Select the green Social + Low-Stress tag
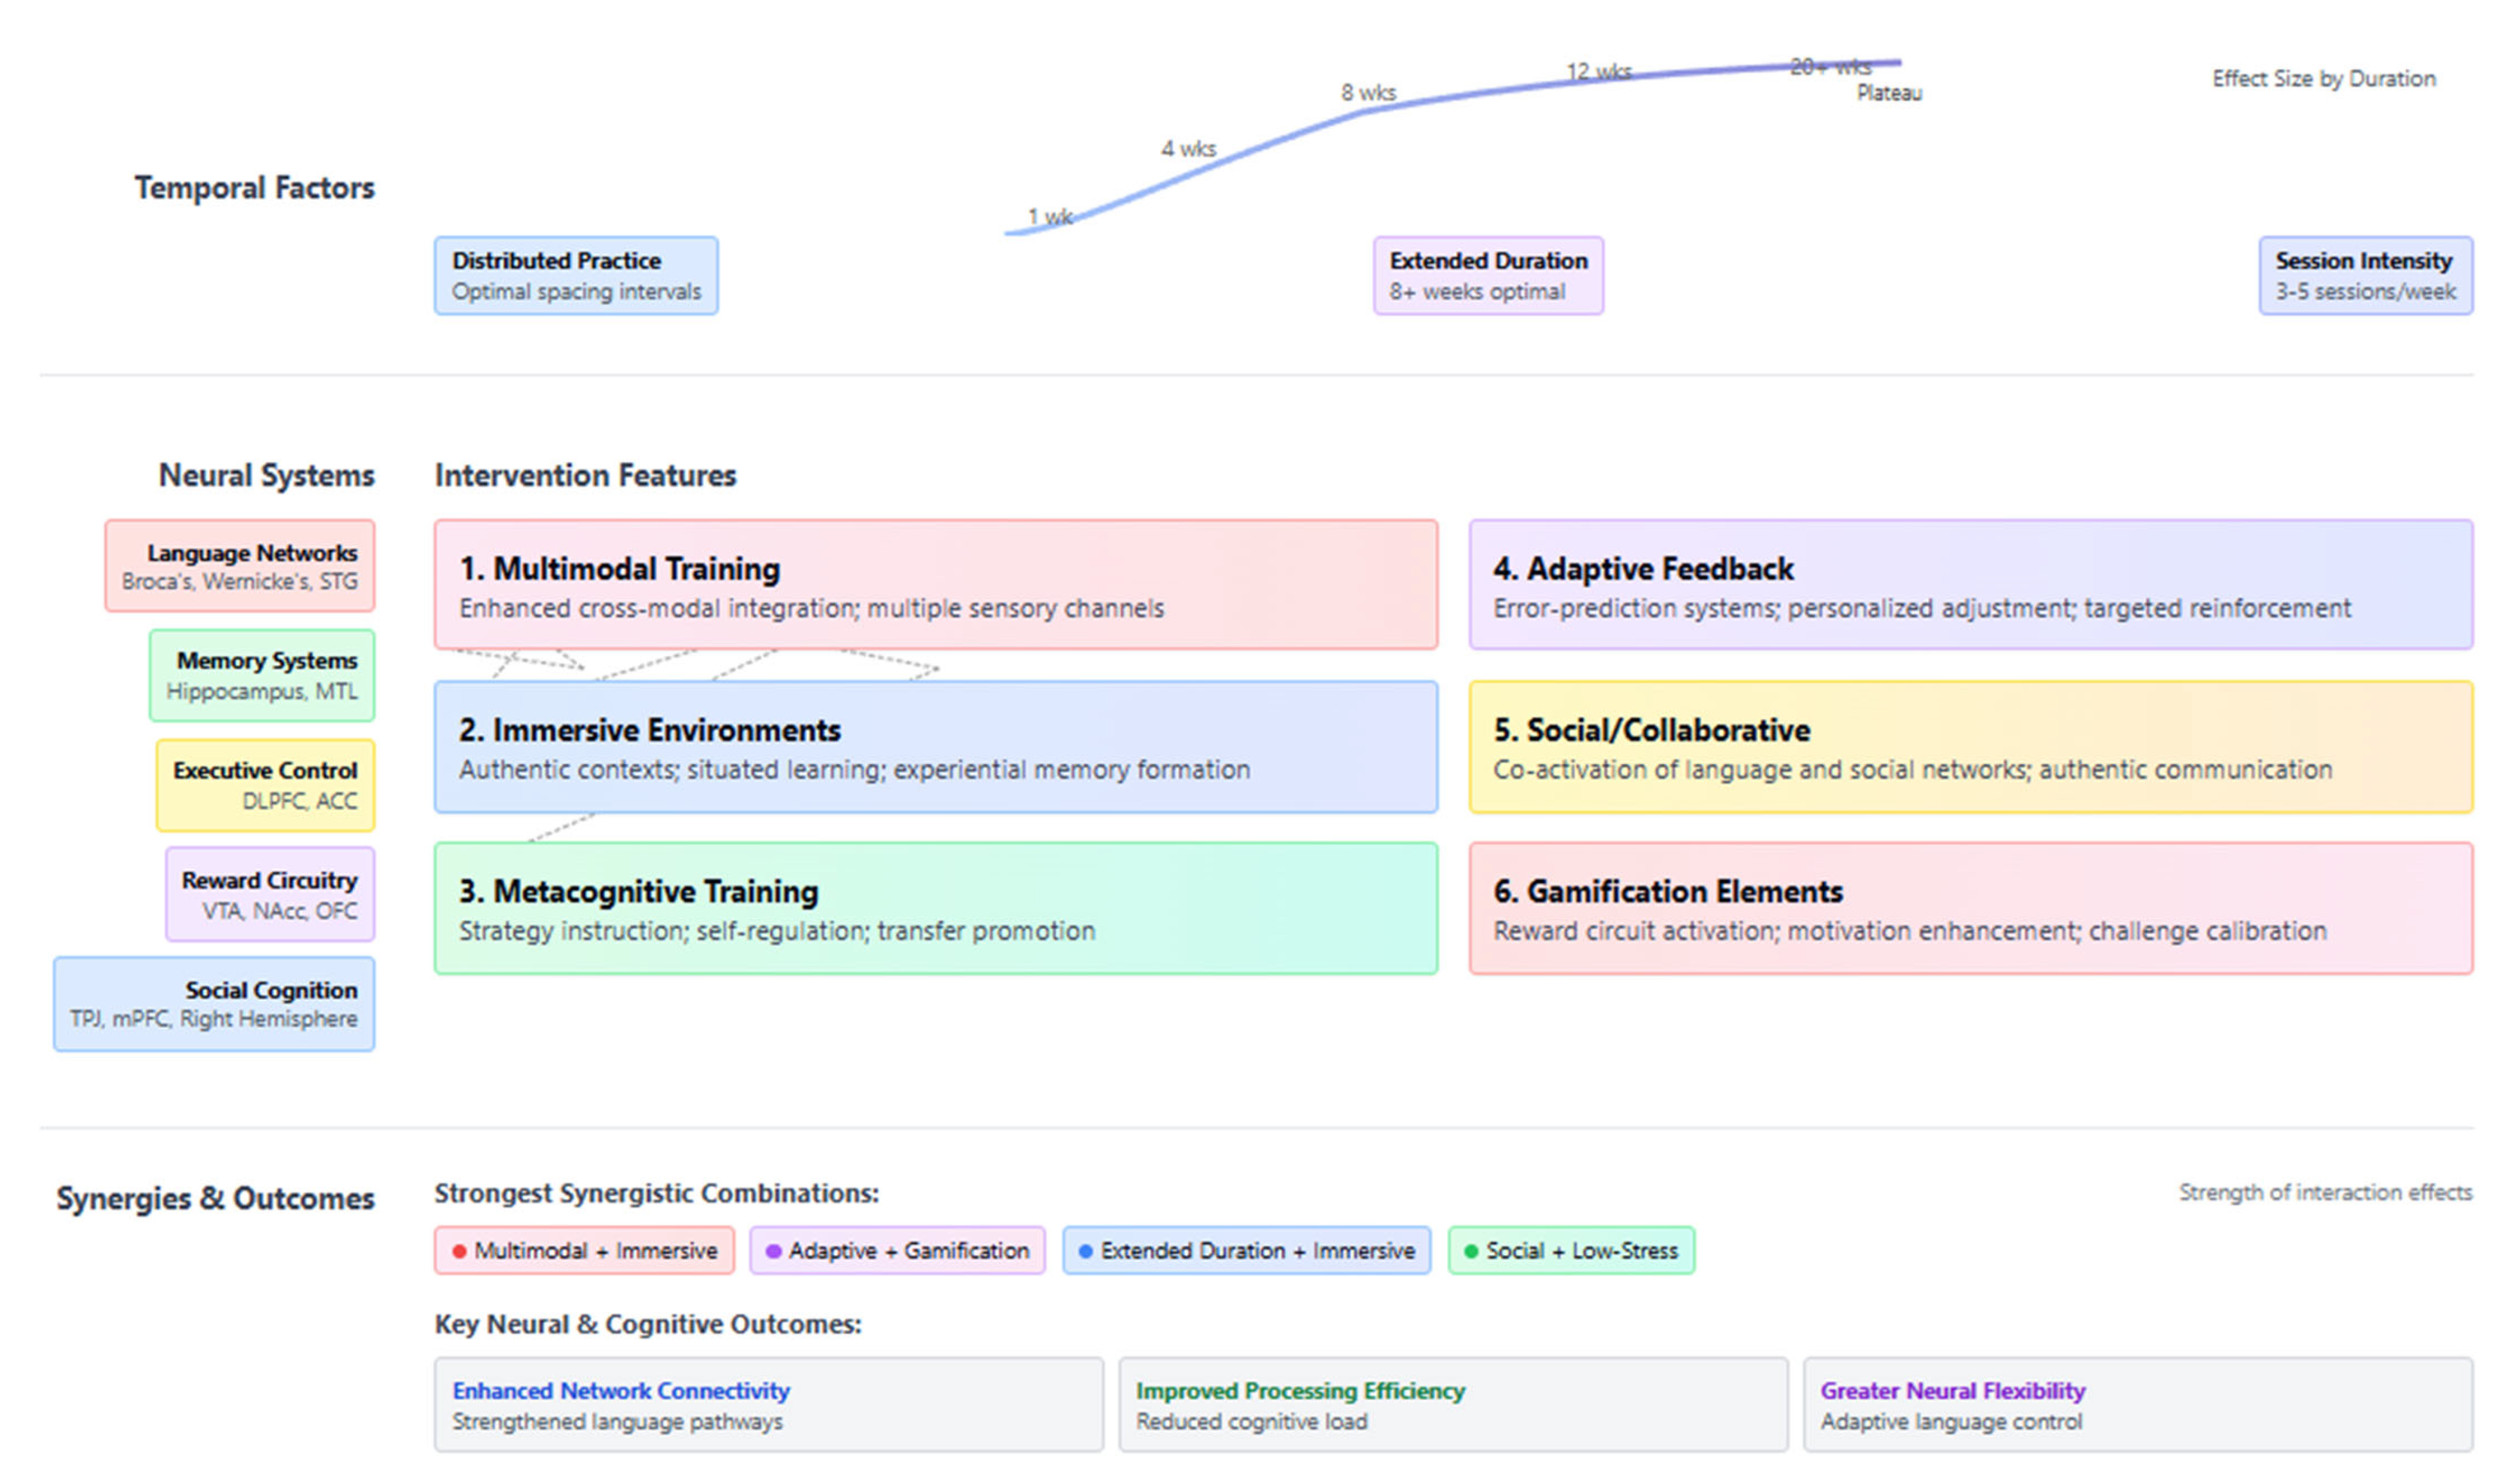Screen dimensions: 2520x1484 click(1571, 1250)
